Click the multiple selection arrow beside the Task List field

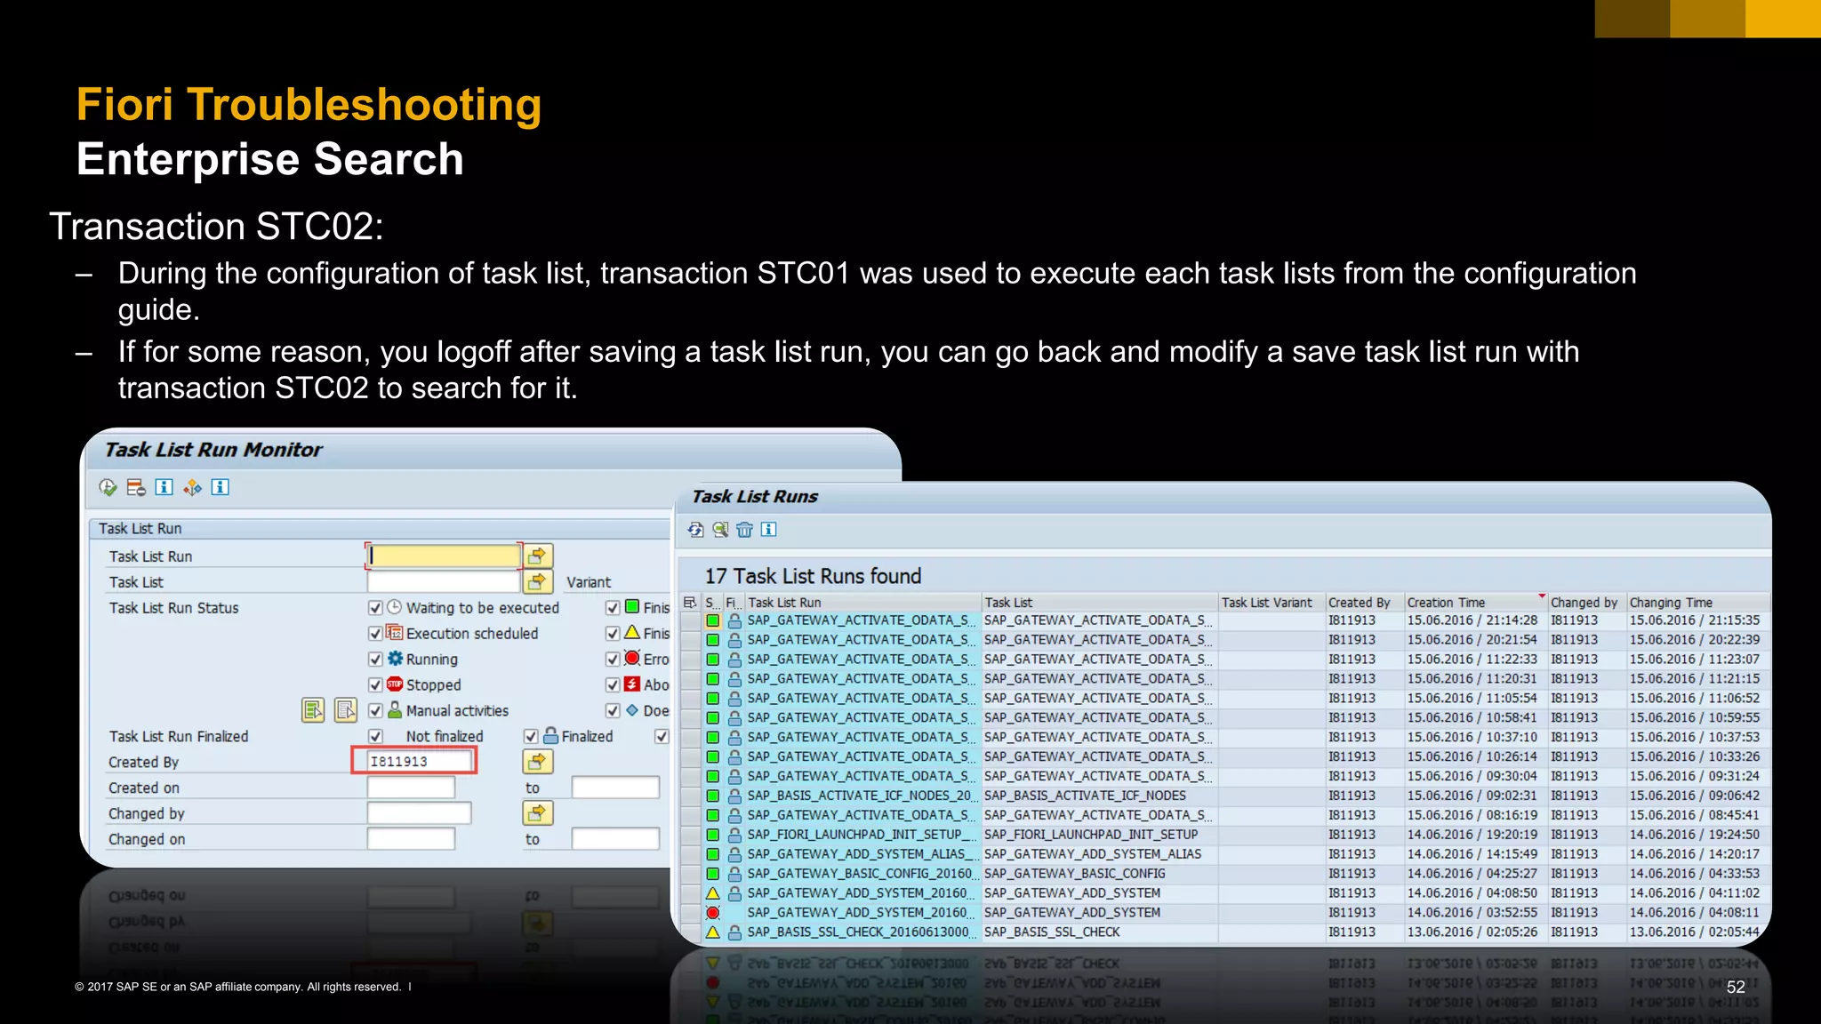[x=537, y=582]
